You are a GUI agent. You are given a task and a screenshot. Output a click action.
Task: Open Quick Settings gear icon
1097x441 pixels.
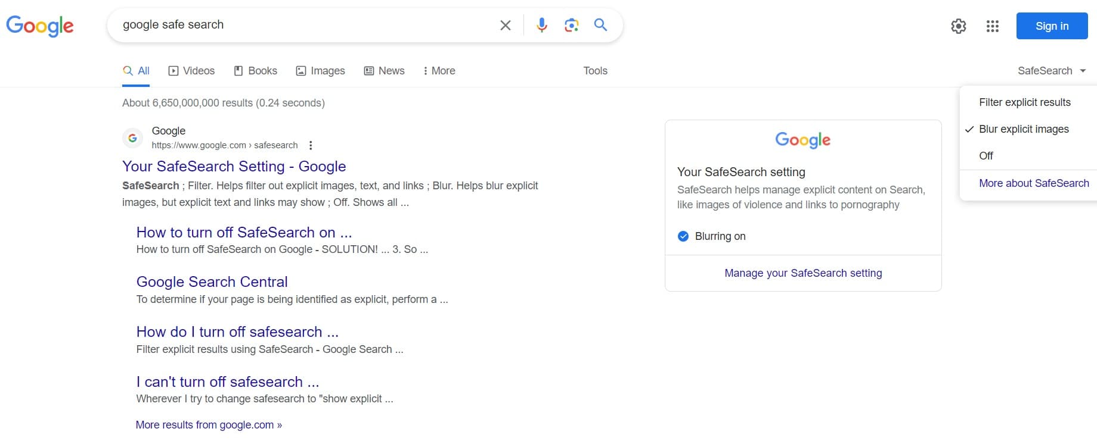click(959, 26)
